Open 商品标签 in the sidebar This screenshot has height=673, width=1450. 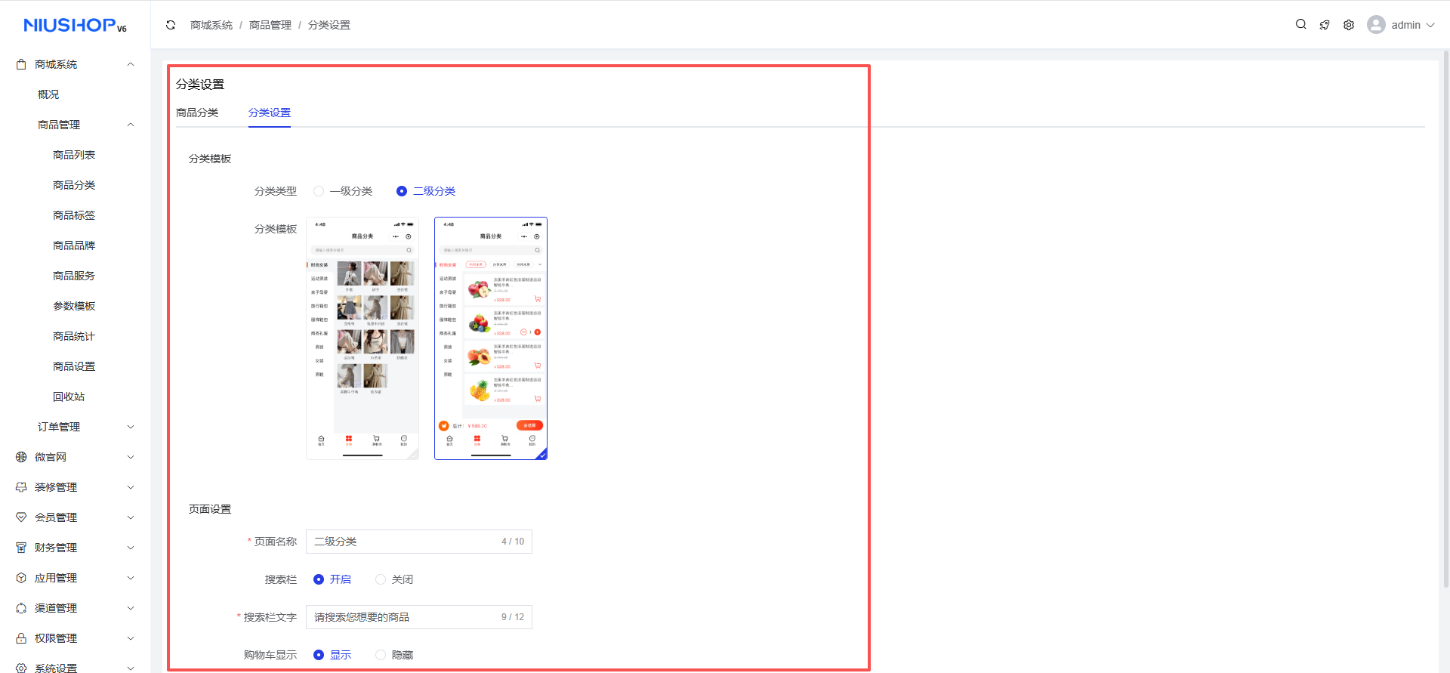(x=74, y=215)
